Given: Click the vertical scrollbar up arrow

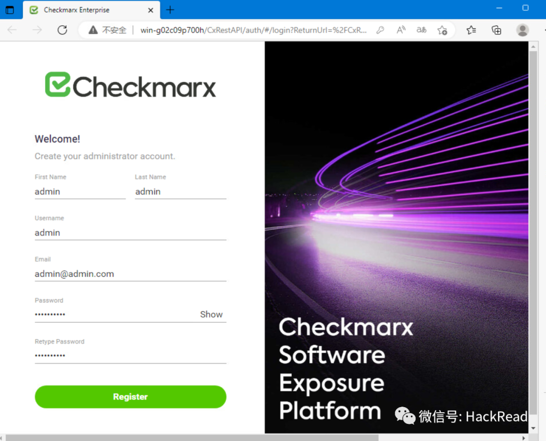Looking at the screenshot, I should coord(533,46).
